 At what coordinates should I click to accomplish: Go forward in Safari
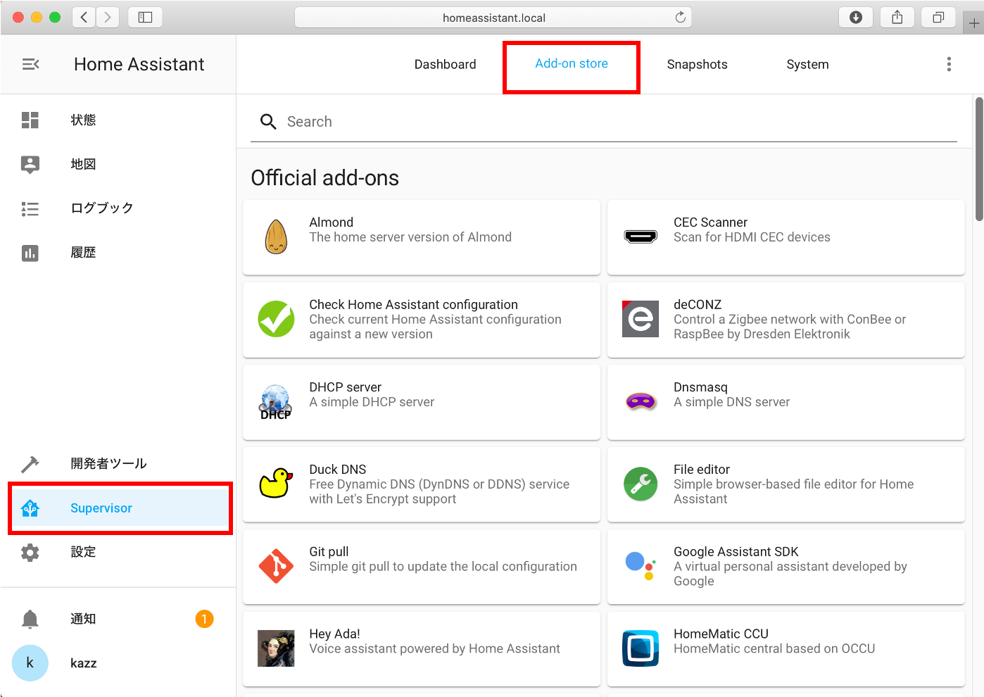click(108, 18)
